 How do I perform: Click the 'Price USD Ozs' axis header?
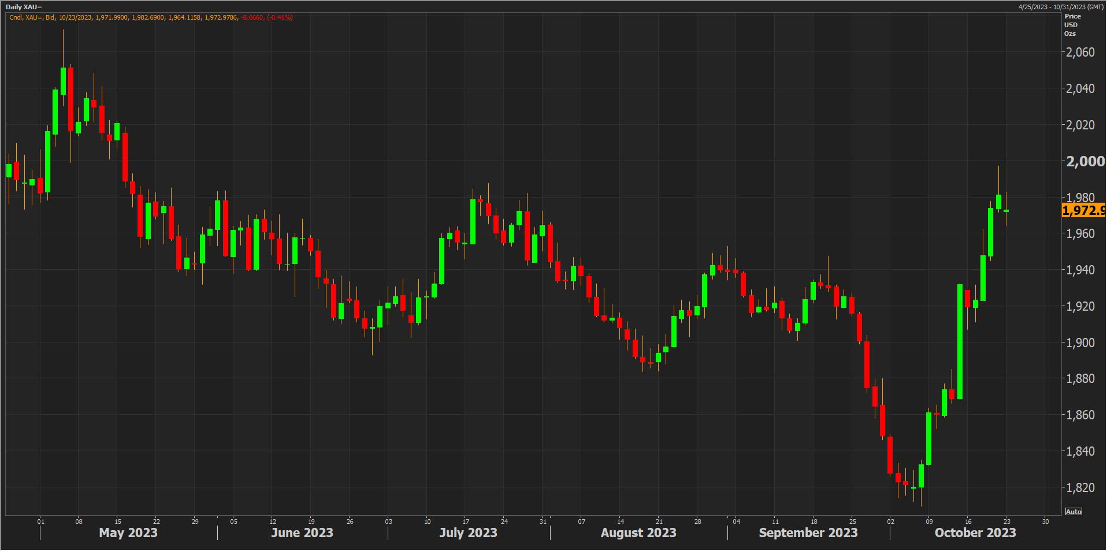pyautogui.click(x=1072, y=25)
